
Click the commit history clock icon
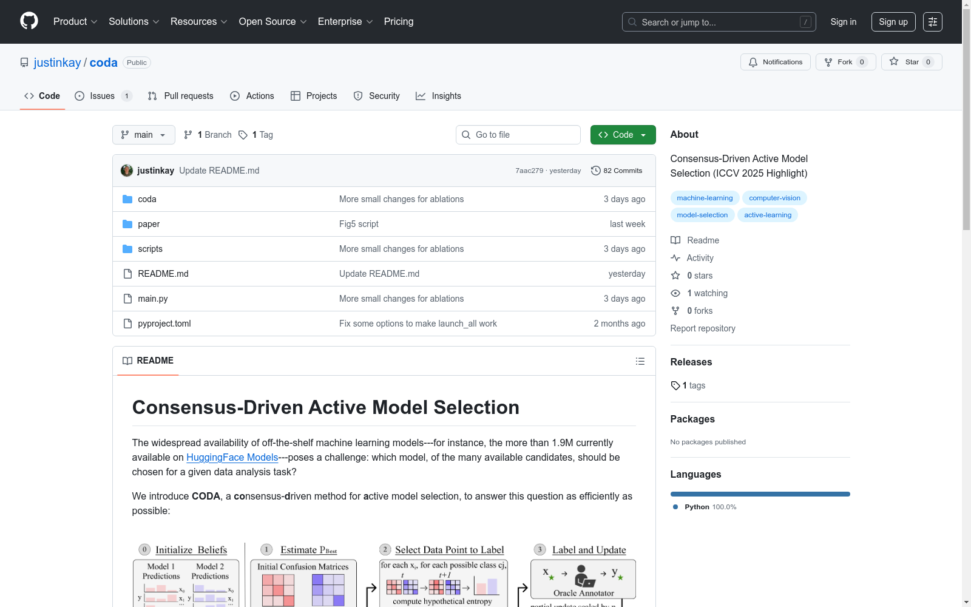point(596,171)
